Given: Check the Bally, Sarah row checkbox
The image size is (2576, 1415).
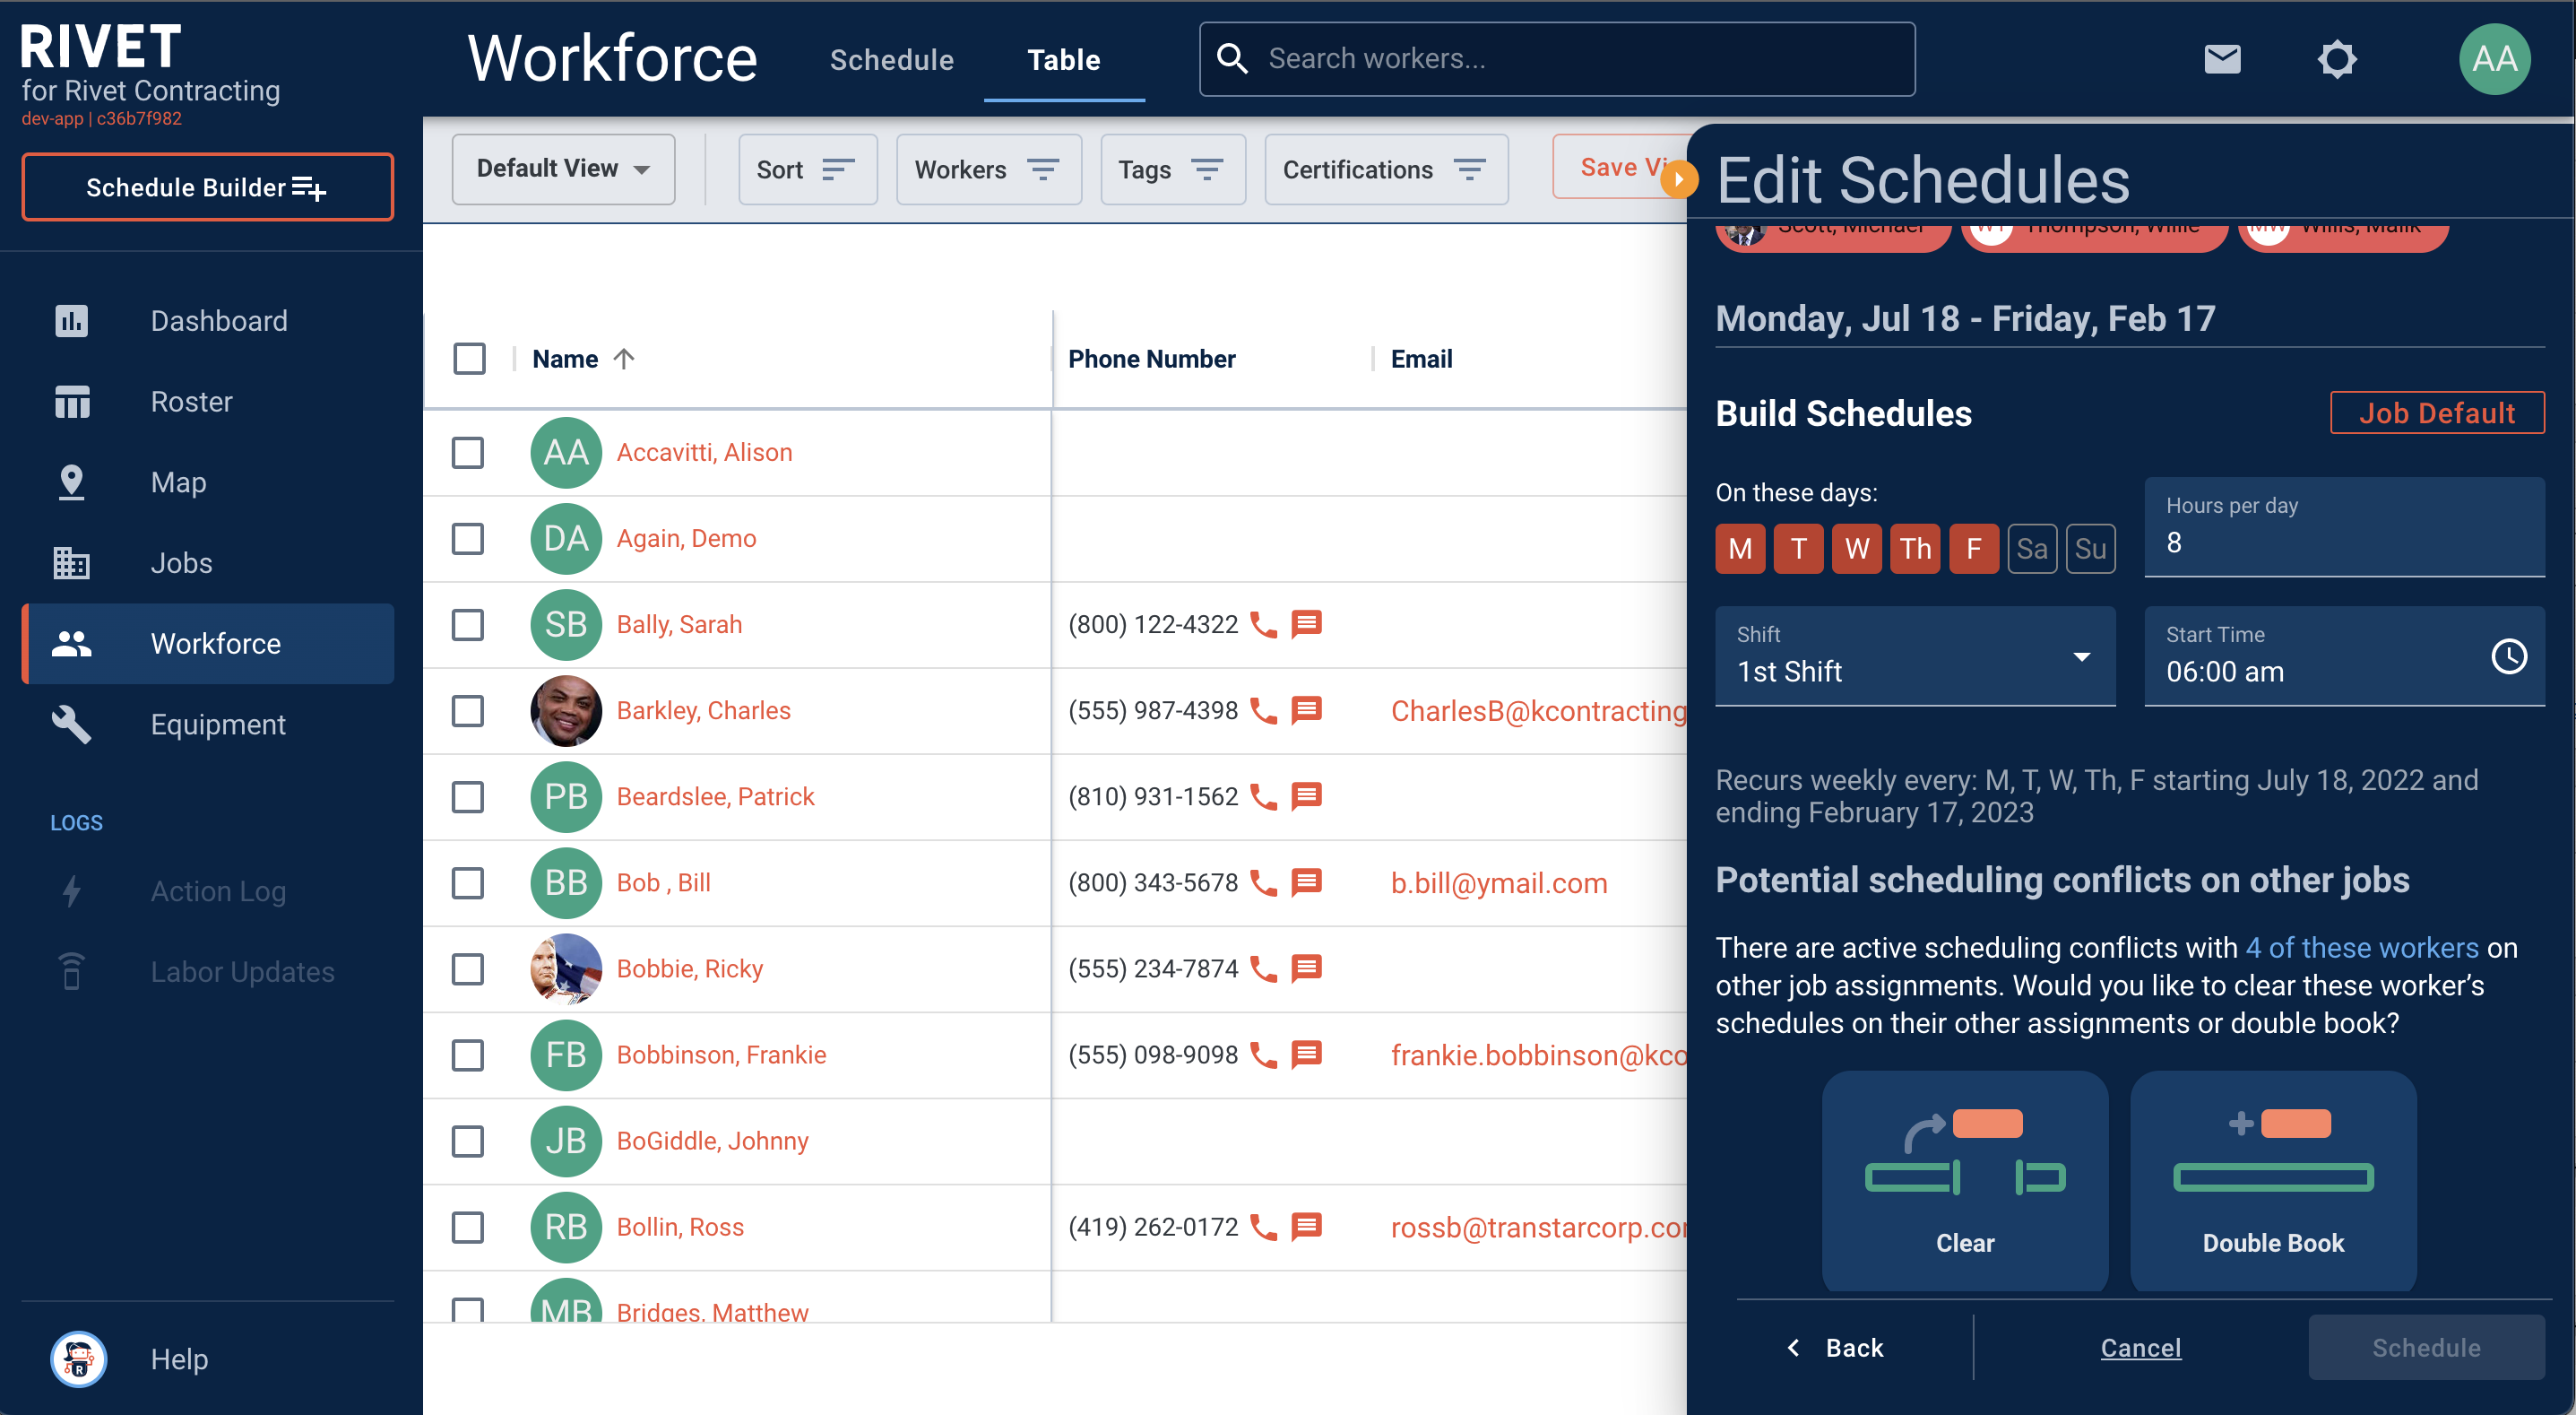Looking at the screenshot, I should 468,624.
